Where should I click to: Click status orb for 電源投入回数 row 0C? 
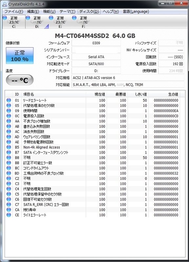point(9,116)
